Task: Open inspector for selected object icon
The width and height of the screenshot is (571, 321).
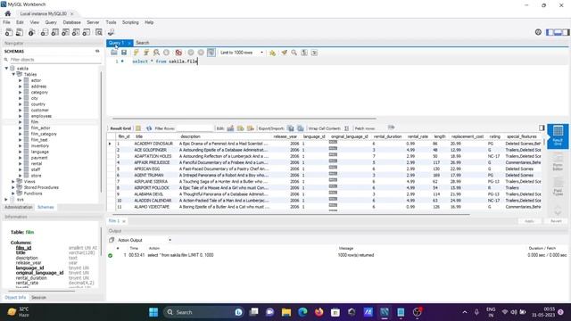Action: pyautogui.click(x=31, y=32)
